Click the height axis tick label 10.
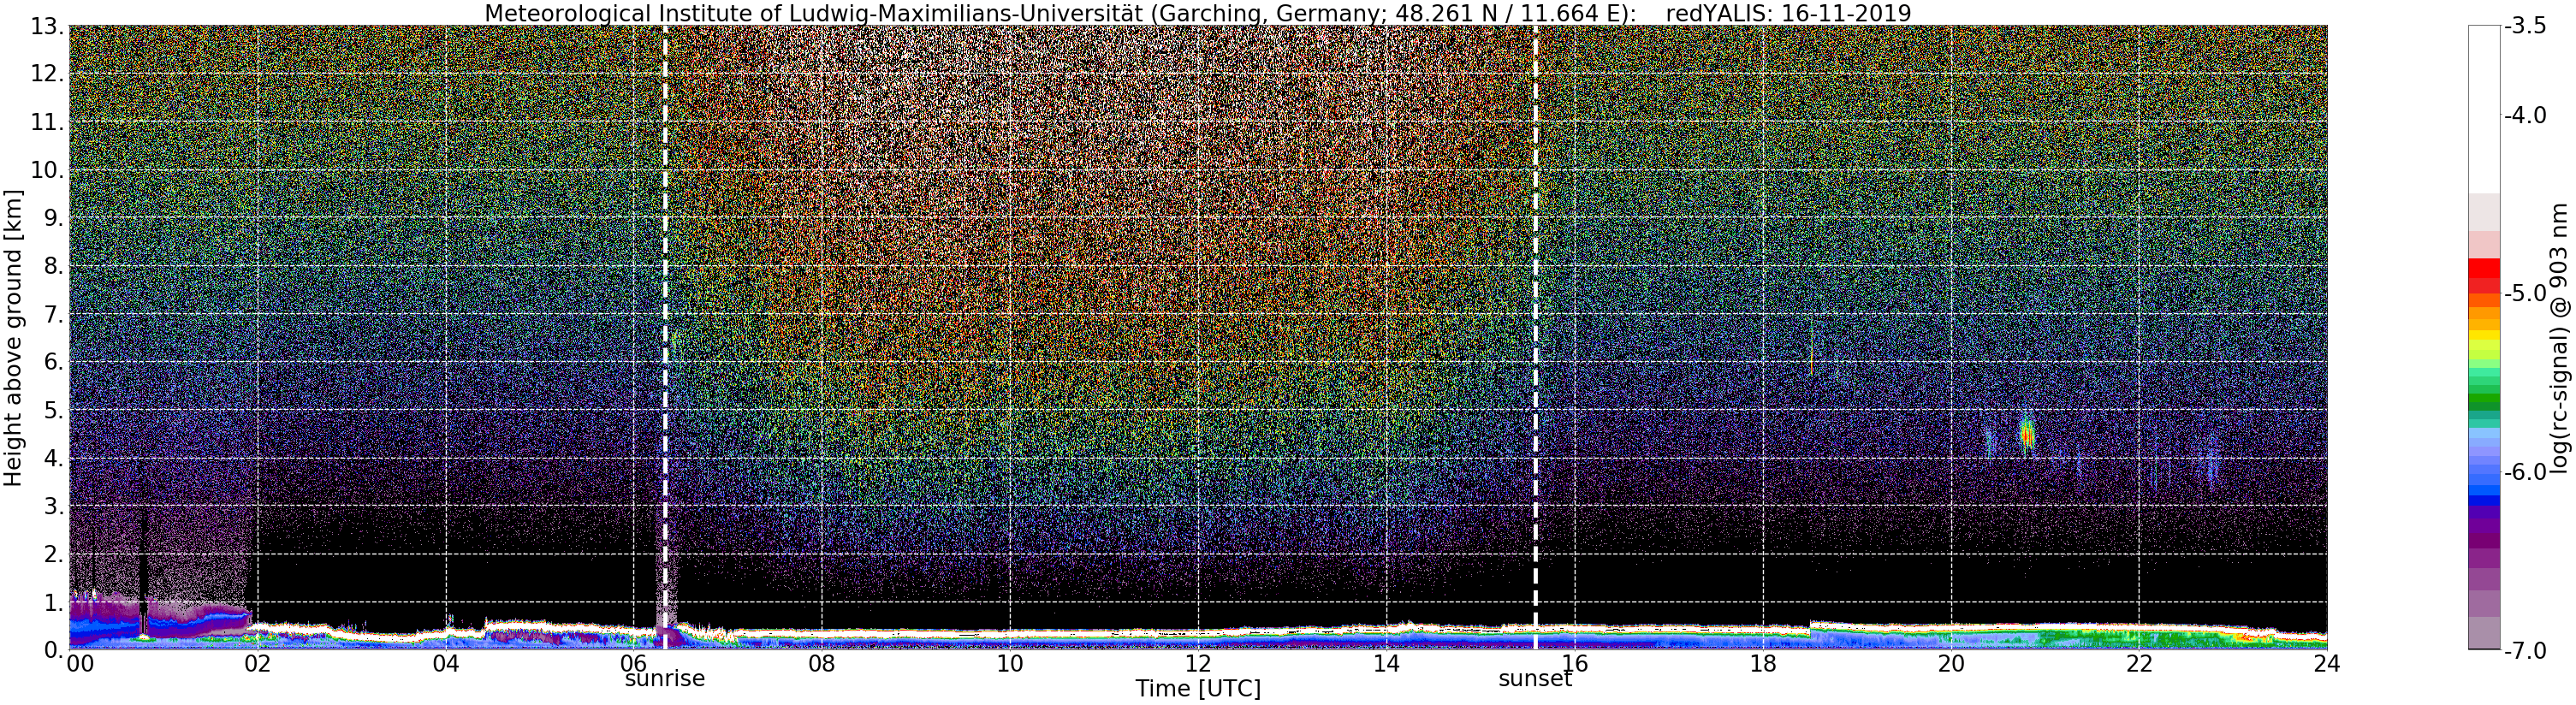2576x705 pixels. pos(48,171)
